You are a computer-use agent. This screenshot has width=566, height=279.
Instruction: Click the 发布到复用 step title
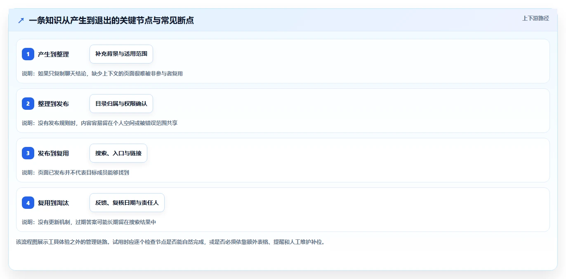pos(53,153)
